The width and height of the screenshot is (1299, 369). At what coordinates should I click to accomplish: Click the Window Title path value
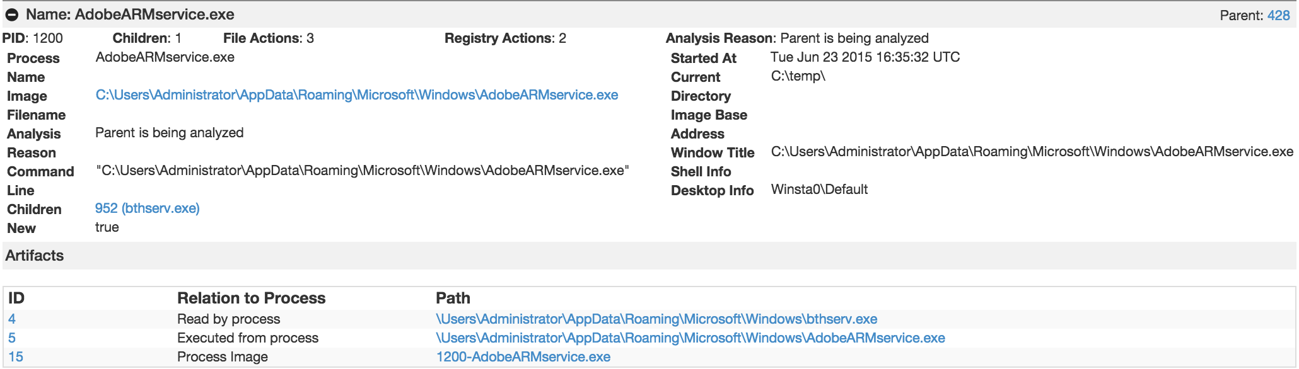pyautogui.click(x=1032, y=152)
